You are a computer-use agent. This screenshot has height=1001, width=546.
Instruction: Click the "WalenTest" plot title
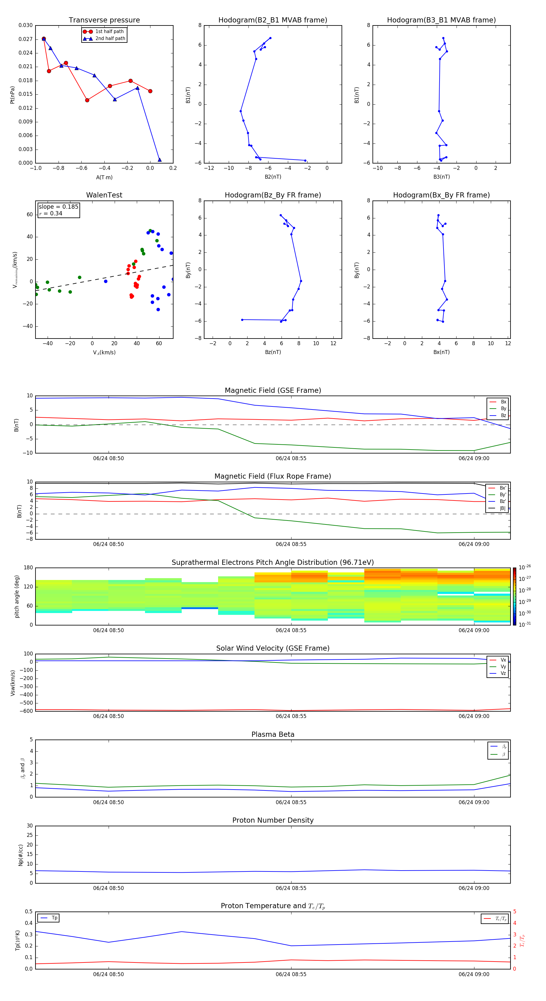tap(104, 195)
